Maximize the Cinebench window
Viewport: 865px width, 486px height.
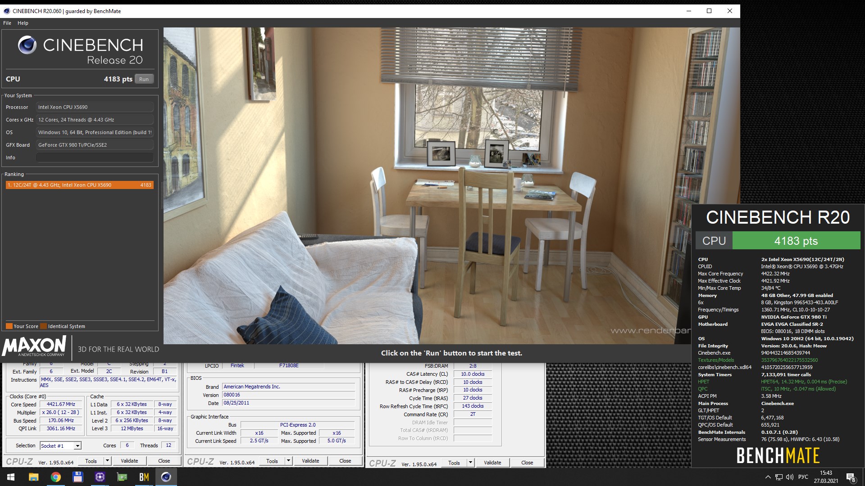click(x=709, y=11)
